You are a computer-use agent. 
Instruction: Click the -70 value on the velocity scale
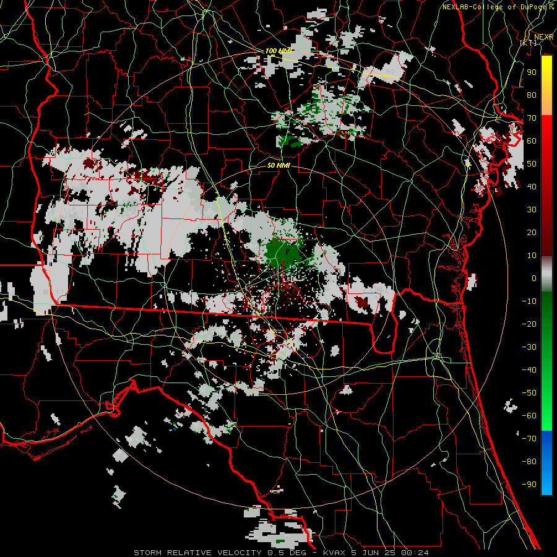click(x=529, y=439)
